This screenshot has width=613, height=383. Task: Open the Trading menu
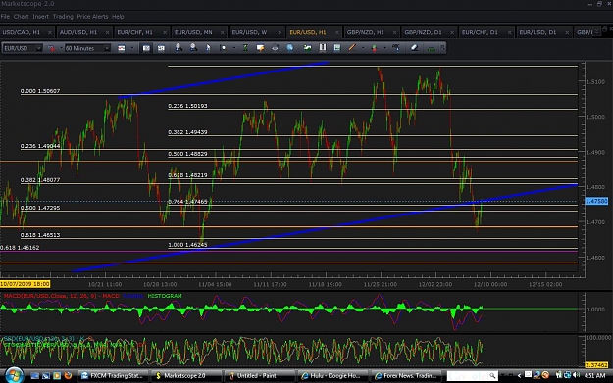pos(63,17)
